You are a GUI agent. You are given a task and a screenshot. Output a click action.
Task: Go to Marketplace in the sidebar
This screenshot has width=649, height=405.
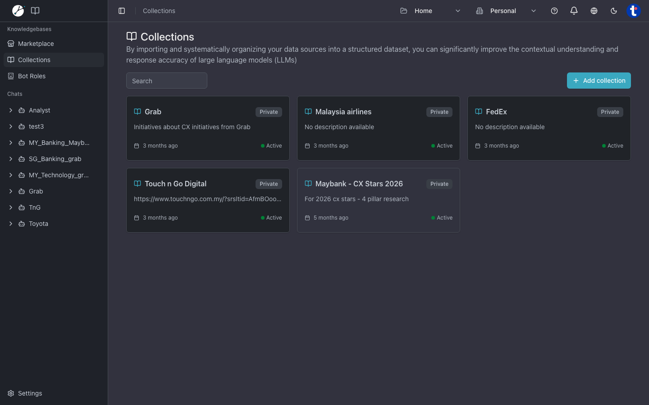[54, 44]
